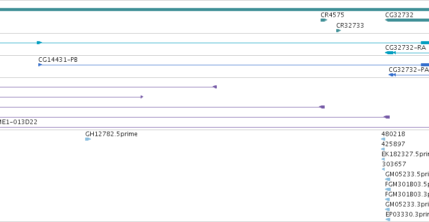Select the GM05233.3prime arrow glyph
Viewport: 429px width, 222px height.
(x=388, y=209)
